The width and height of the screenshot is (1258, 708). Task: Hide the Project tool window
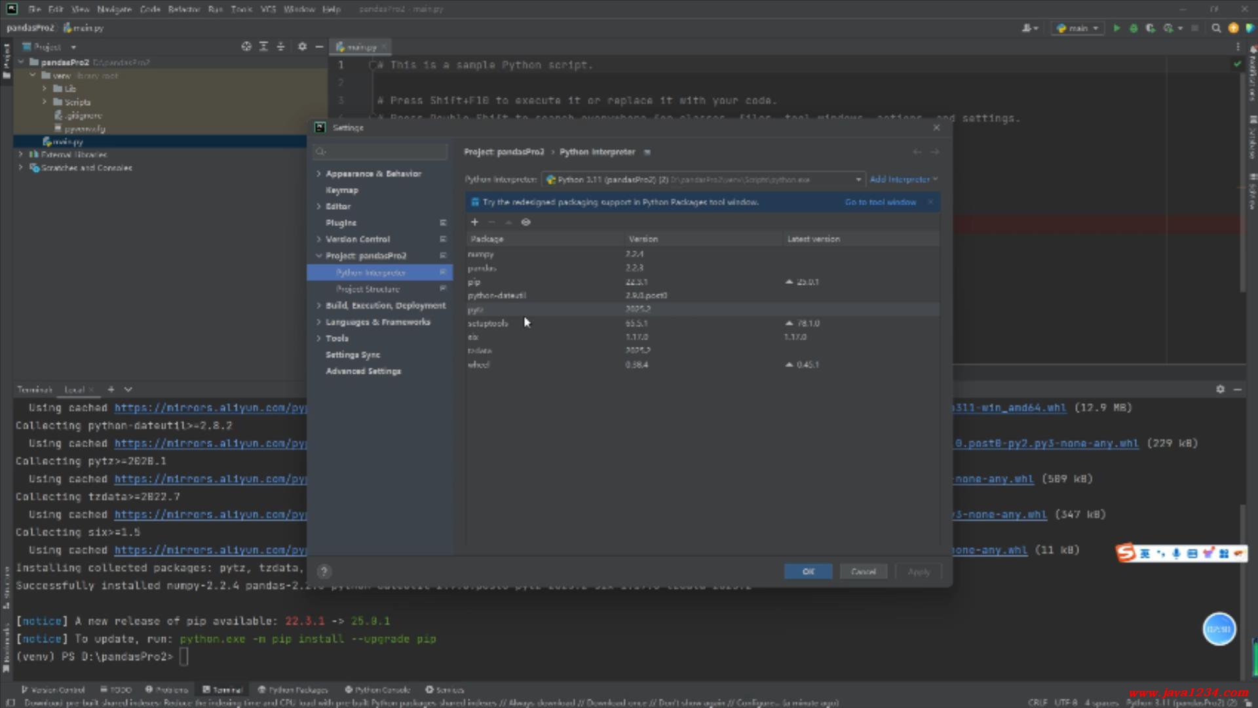click(x=319, y=47)
